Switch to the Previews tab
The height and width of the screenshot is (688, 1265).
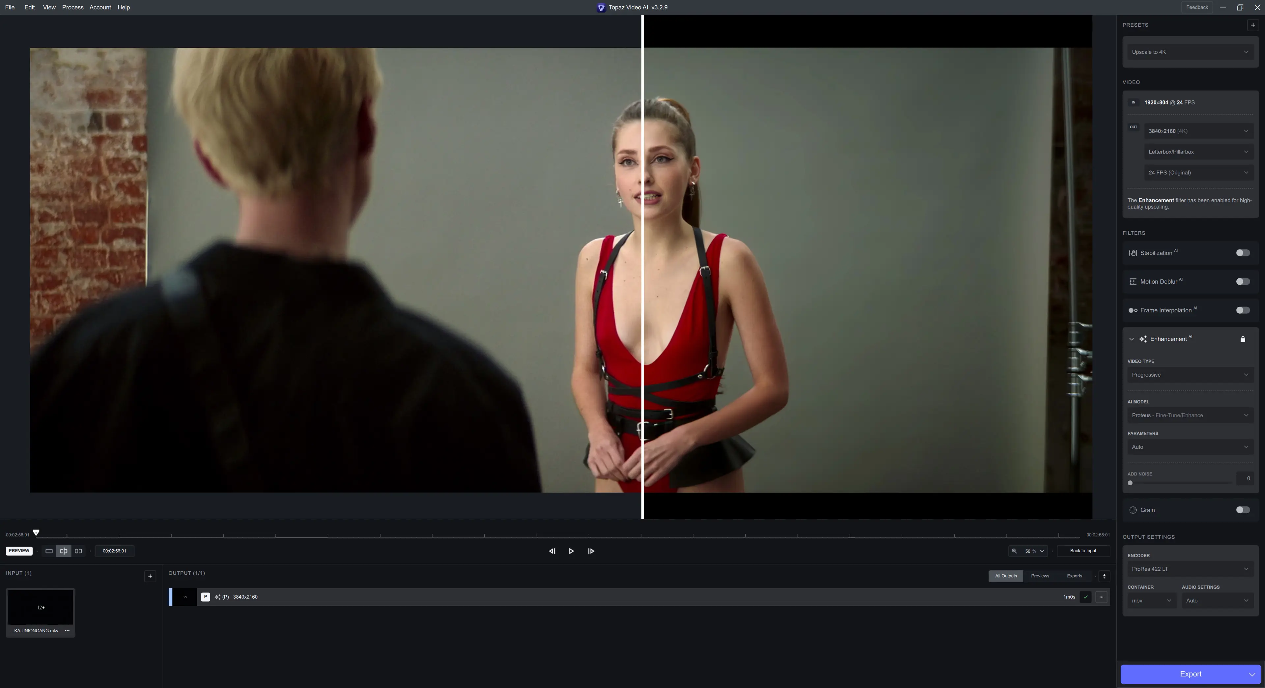click(x=1040, y=576)
